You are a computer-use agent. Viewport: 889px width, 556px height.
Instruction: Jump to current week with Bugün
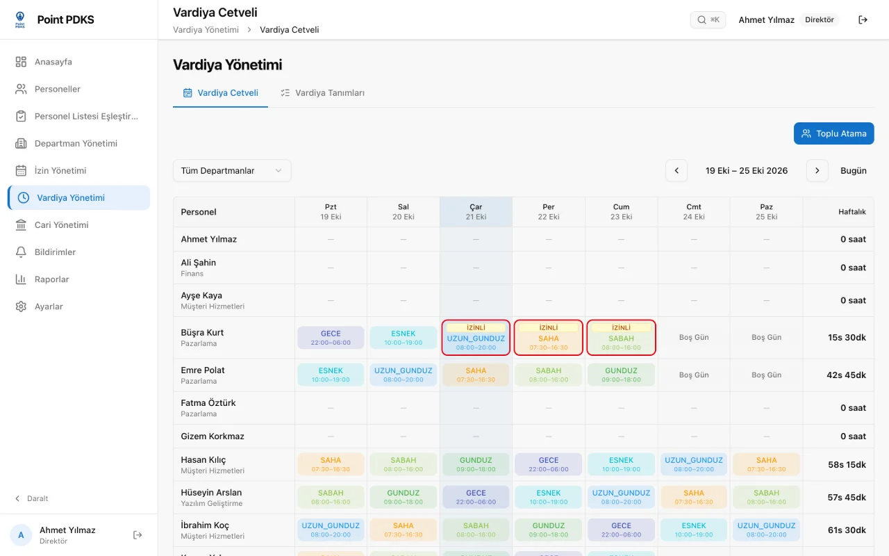[x=854, y=170]
